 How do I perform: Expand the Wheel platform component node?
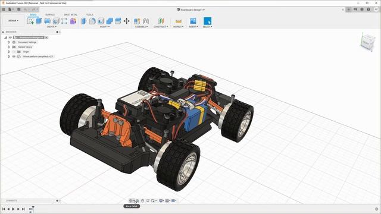pyautogui.click(x=9, y=56)
